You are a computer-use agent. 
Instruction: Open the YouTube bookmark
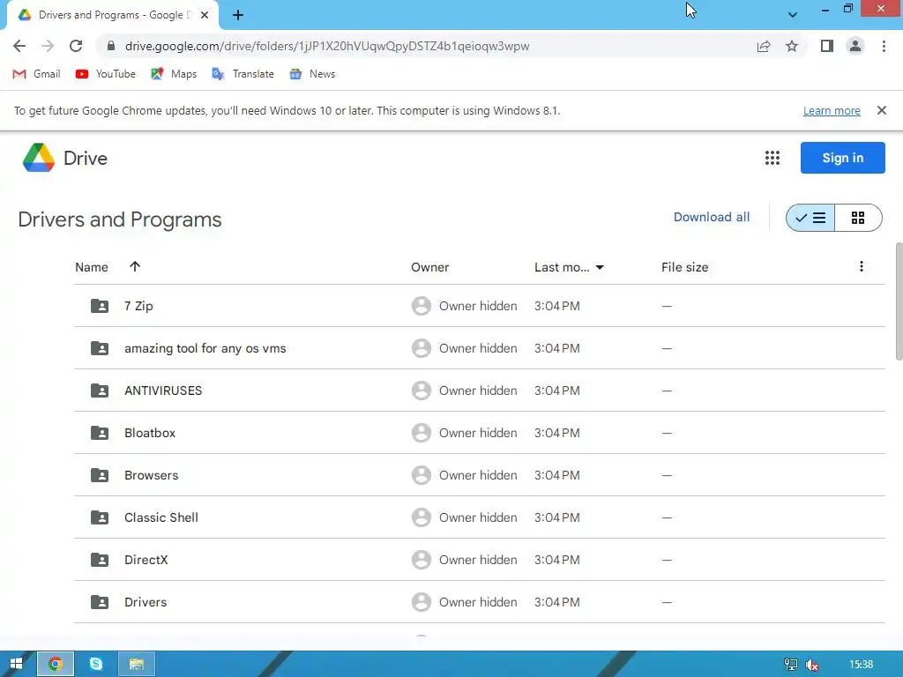(106, 74)
